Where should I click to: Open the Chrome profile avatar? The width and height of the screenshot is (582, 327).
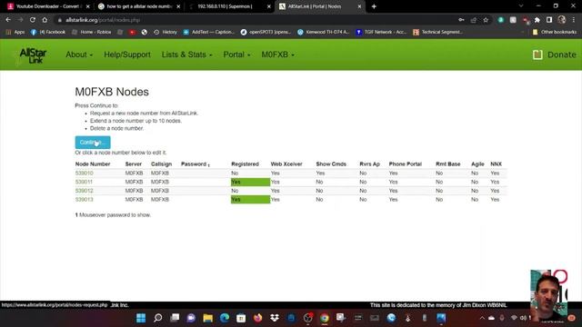pyautogui.click(x=562, y=20)
